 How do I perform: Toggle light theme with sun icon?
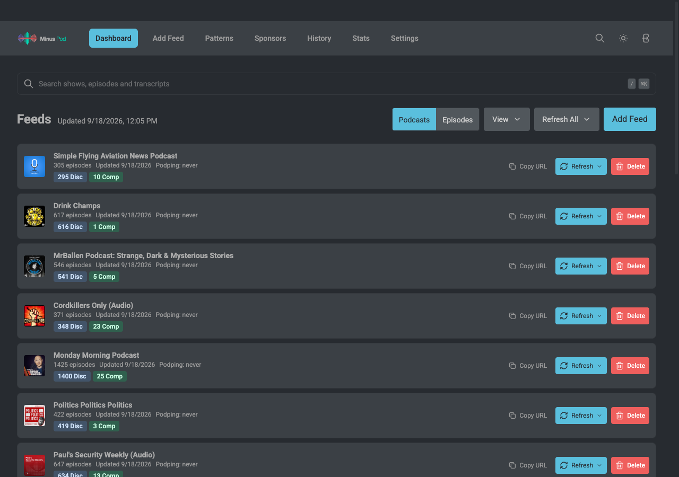[x=623, y=38]
